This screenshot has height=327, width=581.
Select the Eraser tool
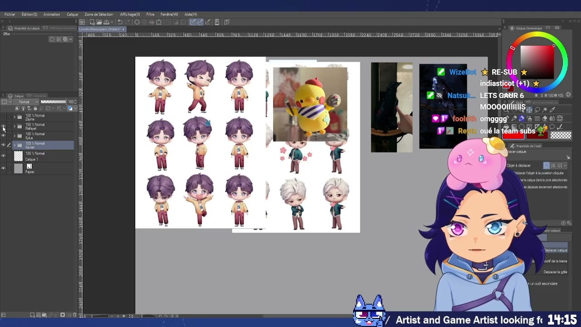click(x=544, y=119)
